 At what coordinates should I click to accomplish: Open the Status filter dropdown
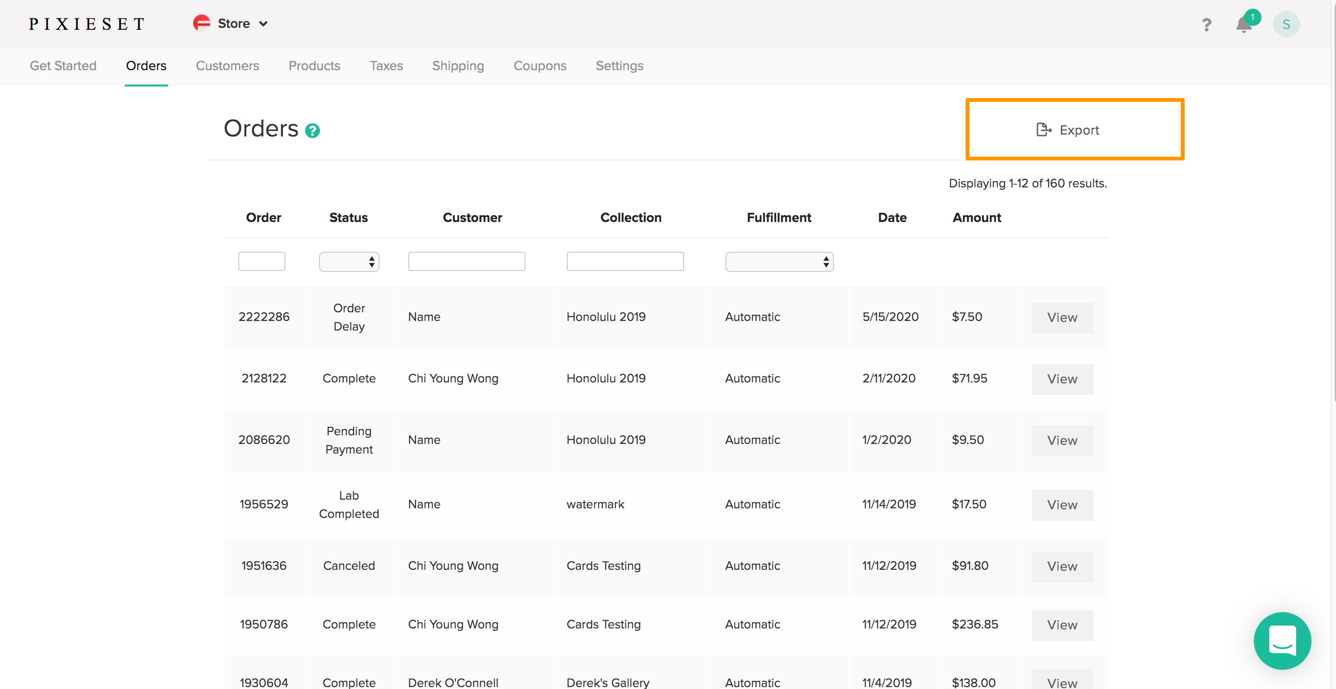click(349, 261)
